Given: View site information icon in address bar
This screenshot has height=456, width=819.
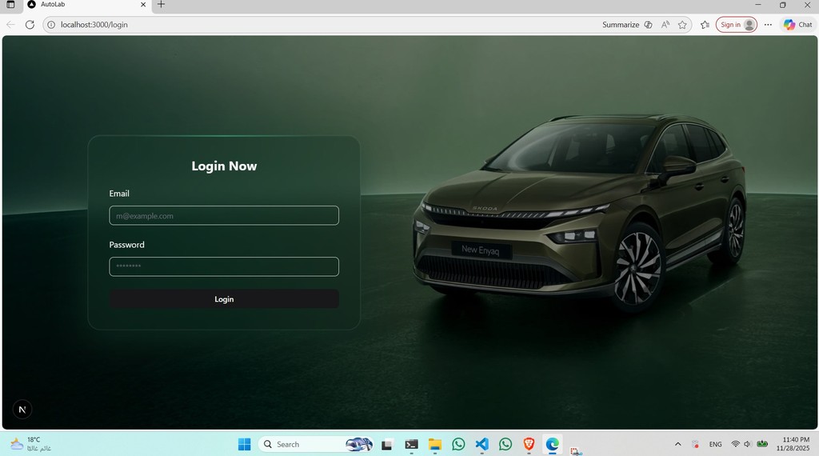Looking at the screenshot, I should (x=51, y=25).
